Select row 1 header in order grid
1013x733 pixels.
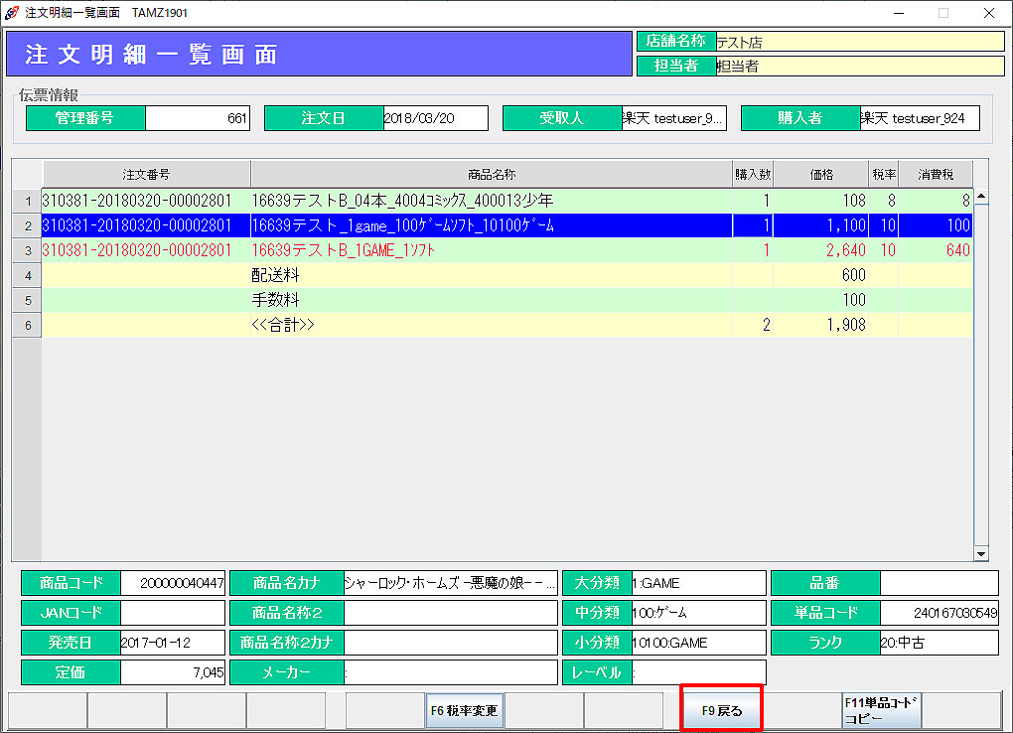[x=27, y=201]
